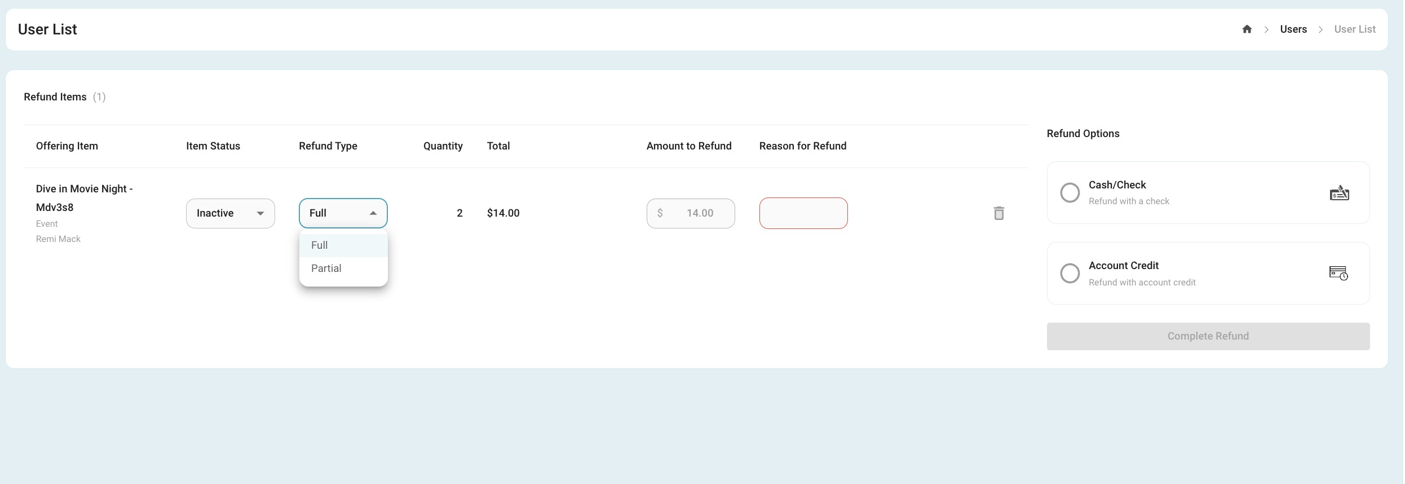Click the credit card icon in Account Credit
Screen dimensions: 1405x484
point(1338,274)
